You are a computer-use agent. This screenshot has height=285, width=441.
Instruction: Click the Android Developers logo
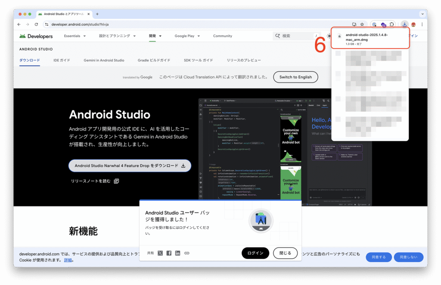pos(36,36)
